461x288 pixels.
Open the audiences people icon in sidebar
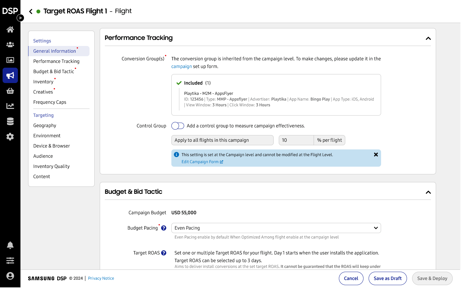10,45
